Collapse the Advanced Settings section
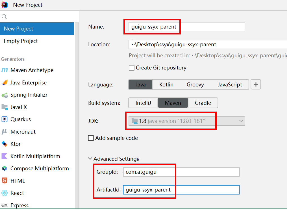 coord(90,159)
